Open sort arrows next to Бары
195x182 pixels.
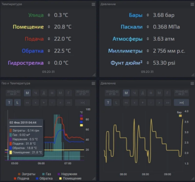pyautogui.click(x=148, y=15)
